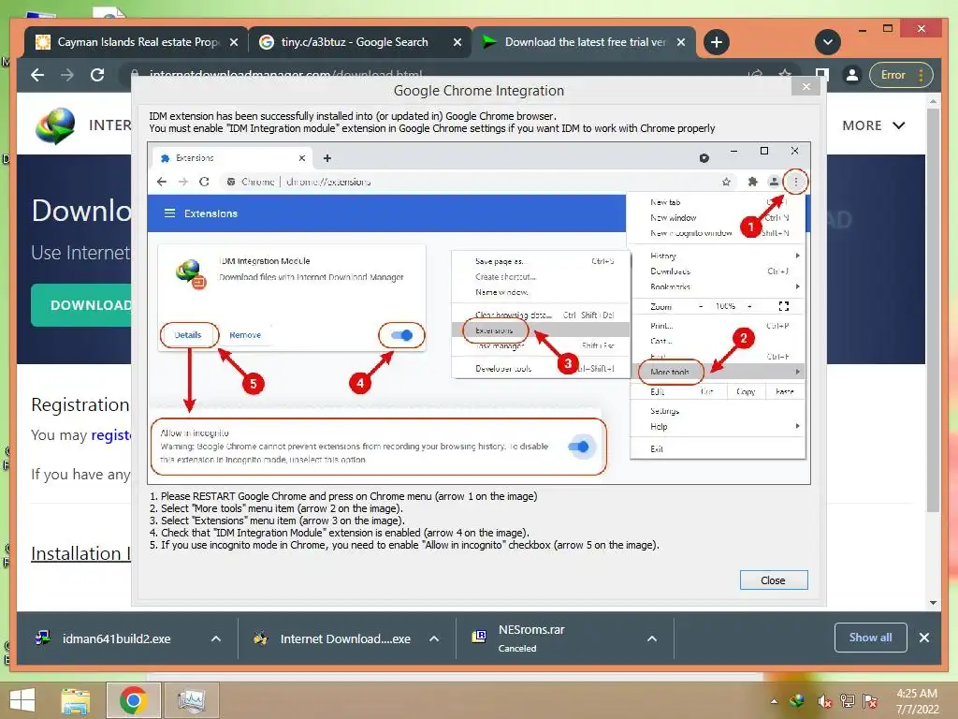
Task: Show hidden system tray icons
Action: 774,701
